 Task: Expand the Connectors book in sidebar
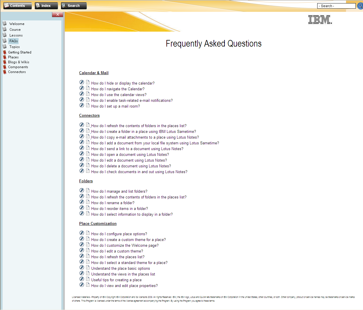click(17, 72)
